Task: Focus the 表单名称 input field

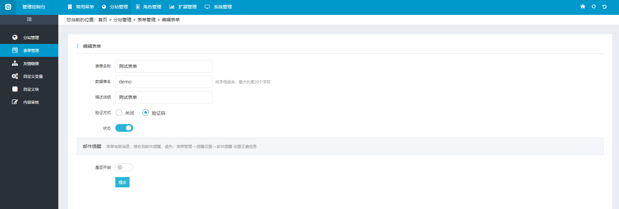Action: pos(164,66)
